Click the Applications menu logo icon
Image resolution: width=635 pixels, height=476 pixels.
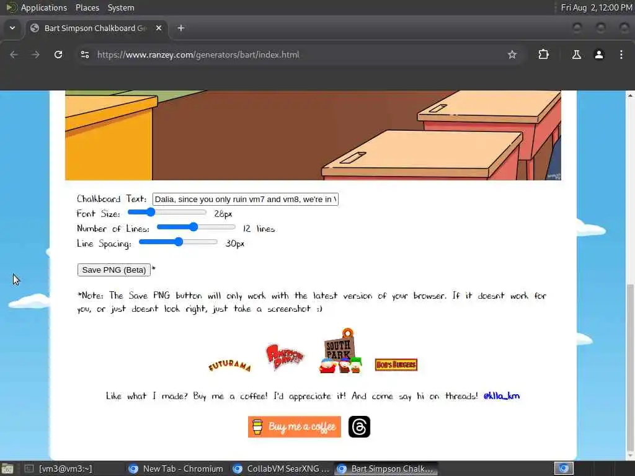tap(11, 7)
